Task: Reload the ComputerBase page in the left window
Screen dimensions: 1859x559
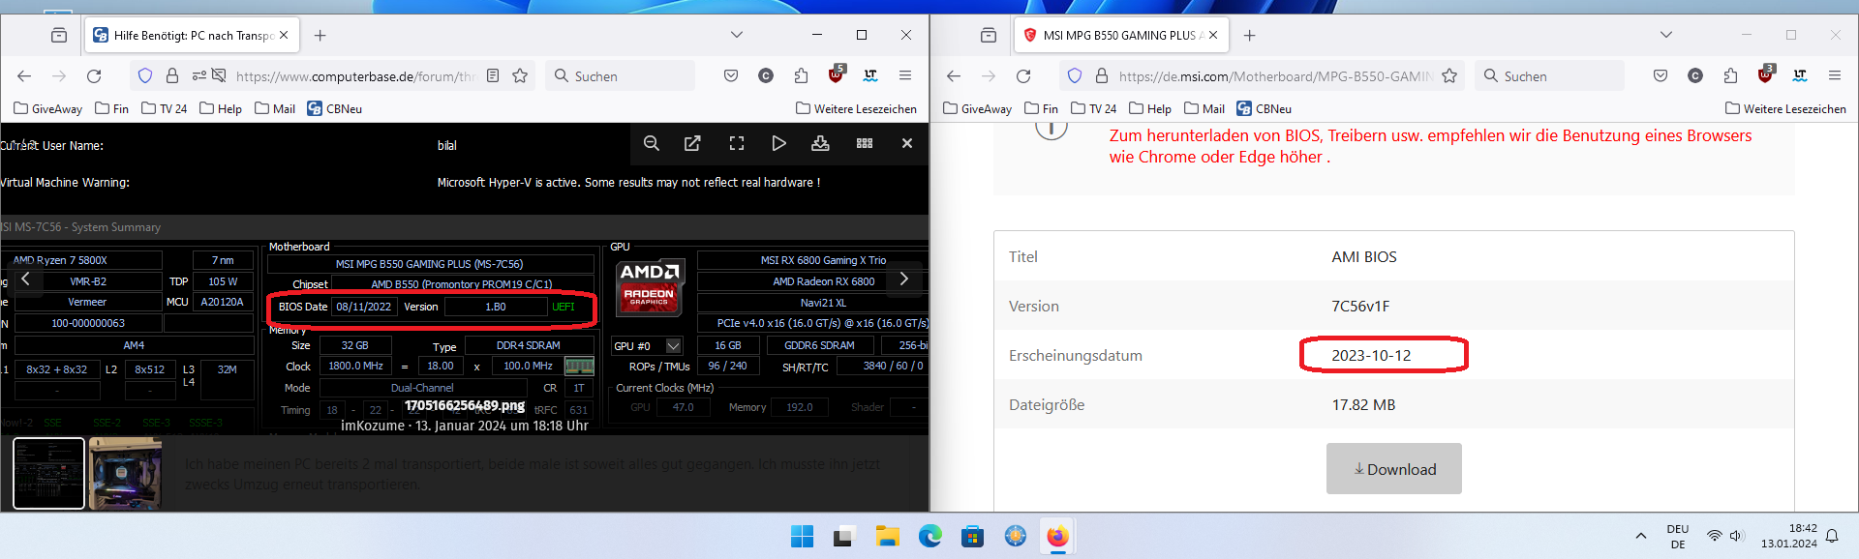Action: coord(94,76)
